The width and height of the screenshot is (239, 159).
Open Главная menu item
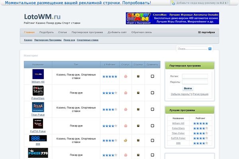click(x=29, y=32)
